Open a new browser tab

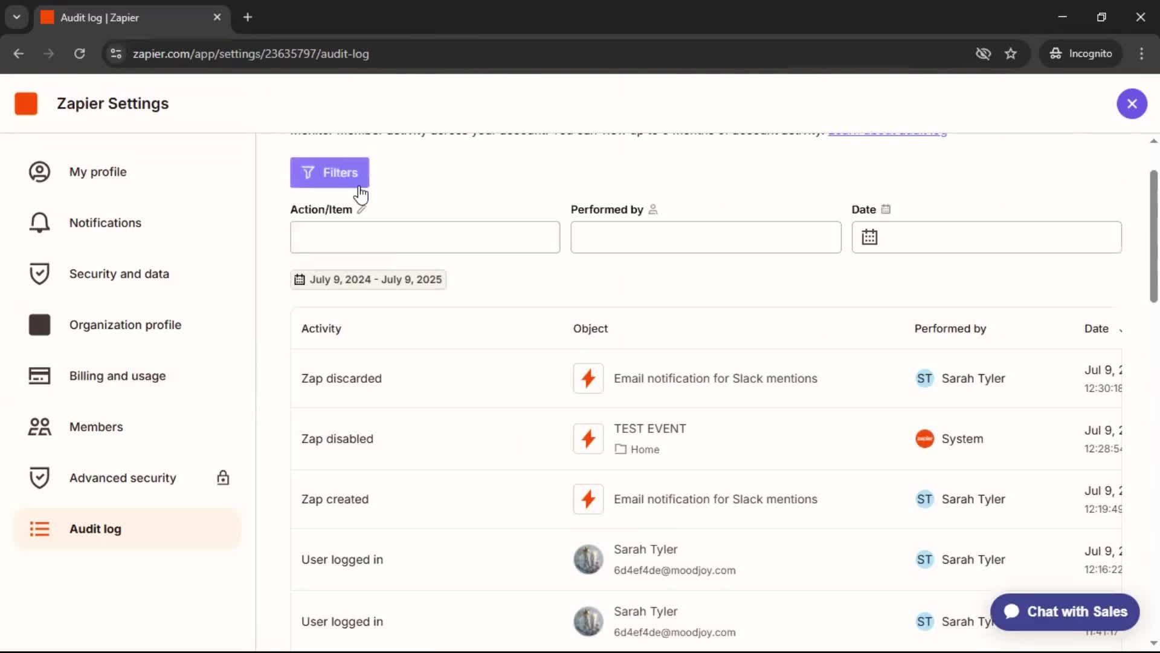248,18
